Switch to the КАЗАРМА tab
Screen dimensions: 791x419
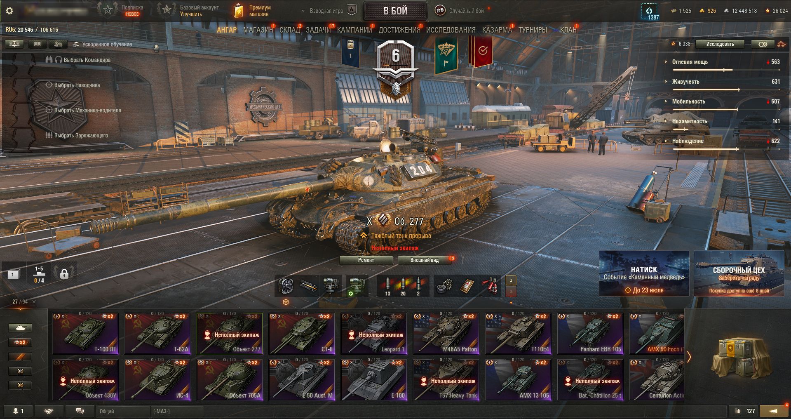coord(497,30)
